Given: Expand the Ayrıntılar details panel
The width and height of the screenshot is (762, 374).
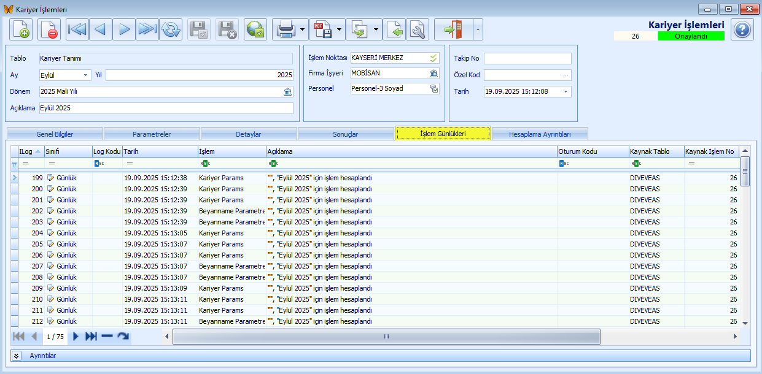Looking at the screenshot, I should [x=17, y=356].
